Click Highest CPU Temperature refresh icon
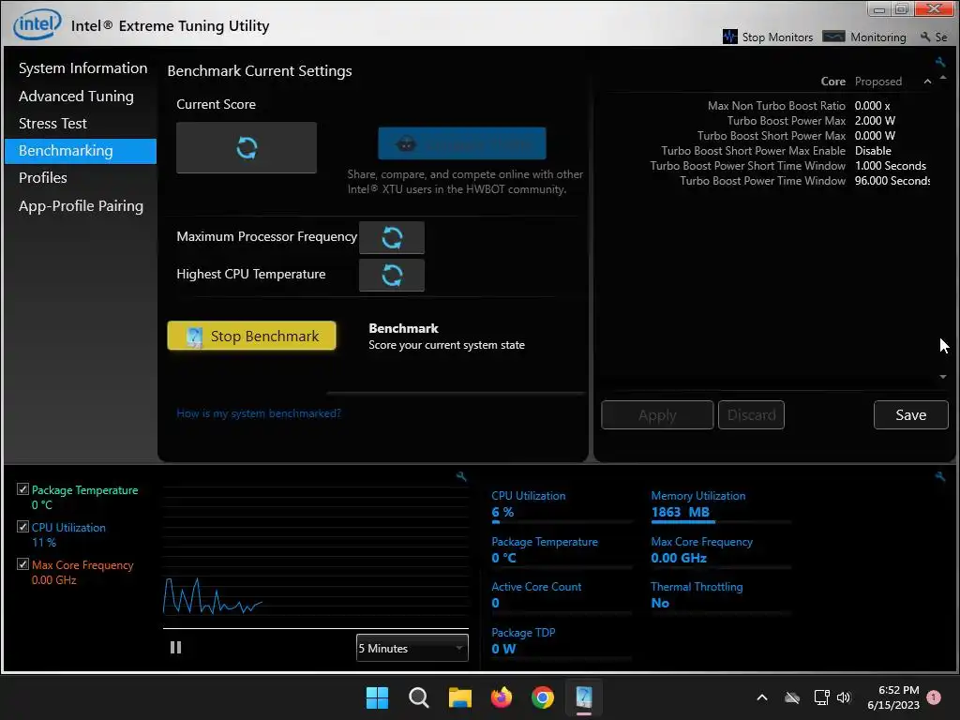Image resolution: width=960 pixels, height=720 pixels. coord(392,275)
